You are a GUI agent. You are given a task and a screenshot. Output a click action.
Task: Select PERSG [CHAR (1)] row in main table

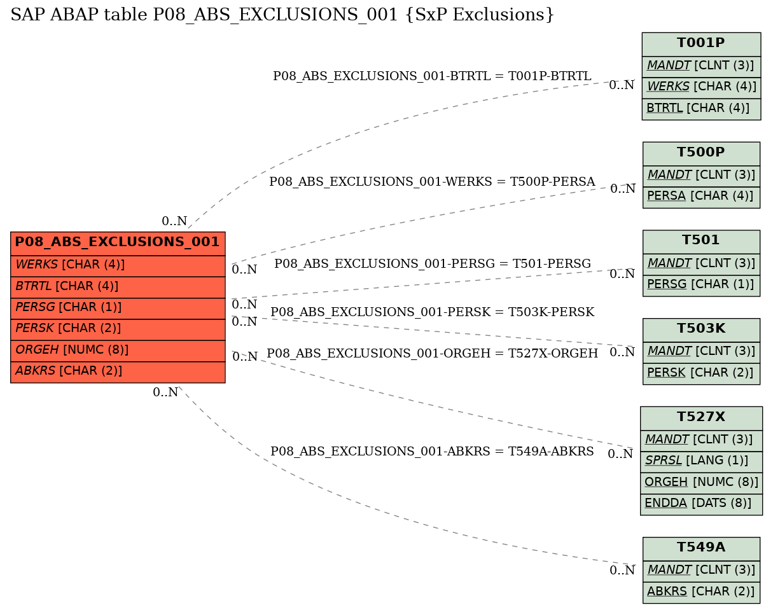118,308
